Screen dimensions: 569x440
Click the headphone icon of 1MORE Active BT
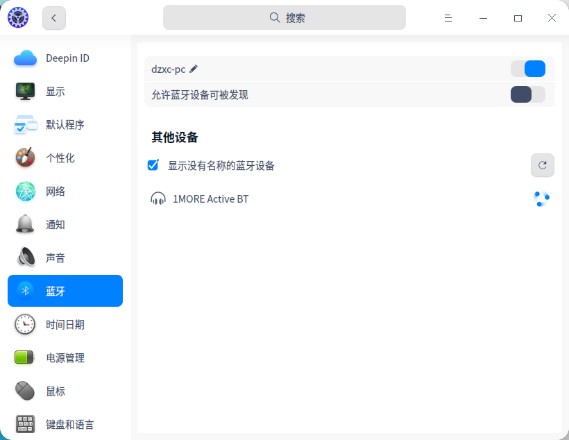(158, 199)
